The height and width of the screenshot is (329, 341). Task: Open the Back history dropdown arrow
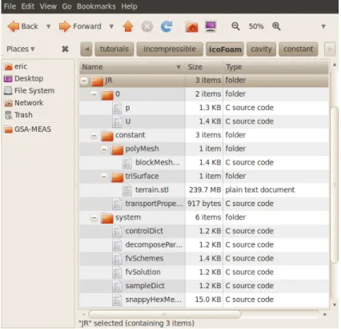pos(48,26)
